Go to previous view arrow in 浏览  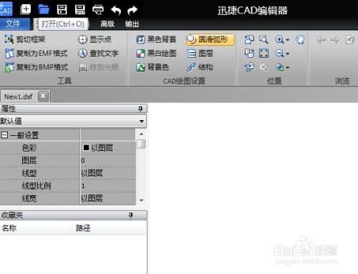click(321, 40)
